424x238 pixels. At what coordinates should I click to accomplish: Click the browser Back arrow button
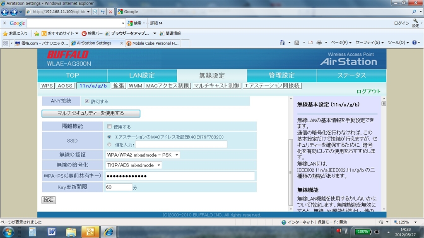pos(5,12)
